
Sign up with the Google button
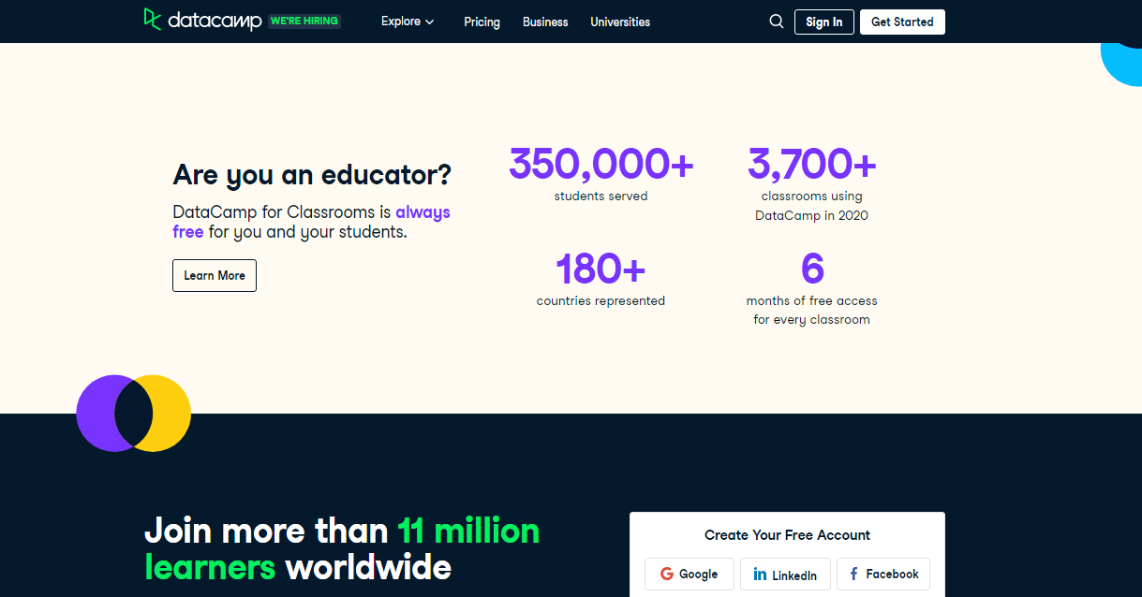tap(690, 574)
